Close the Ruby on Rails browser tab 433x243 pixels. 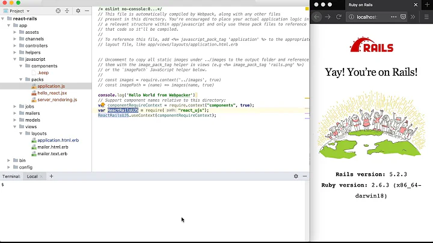[x=416, y=5]
